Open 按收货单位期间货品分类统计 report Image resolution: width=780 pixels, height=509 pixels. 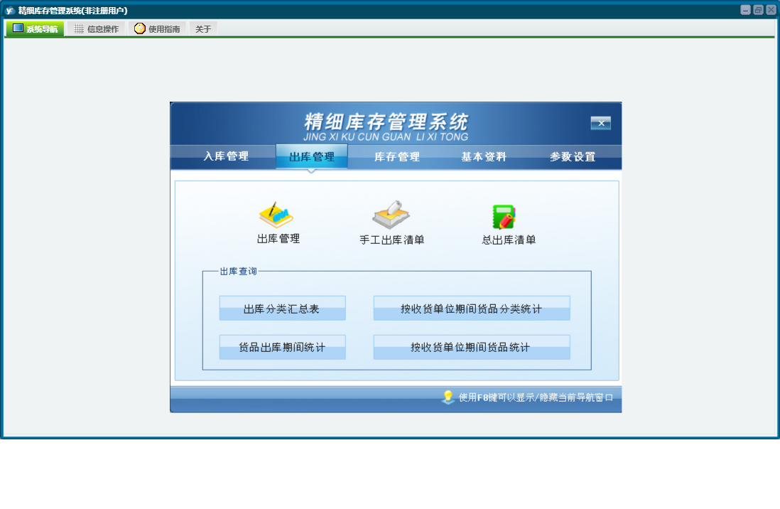(x=471, y=309)
